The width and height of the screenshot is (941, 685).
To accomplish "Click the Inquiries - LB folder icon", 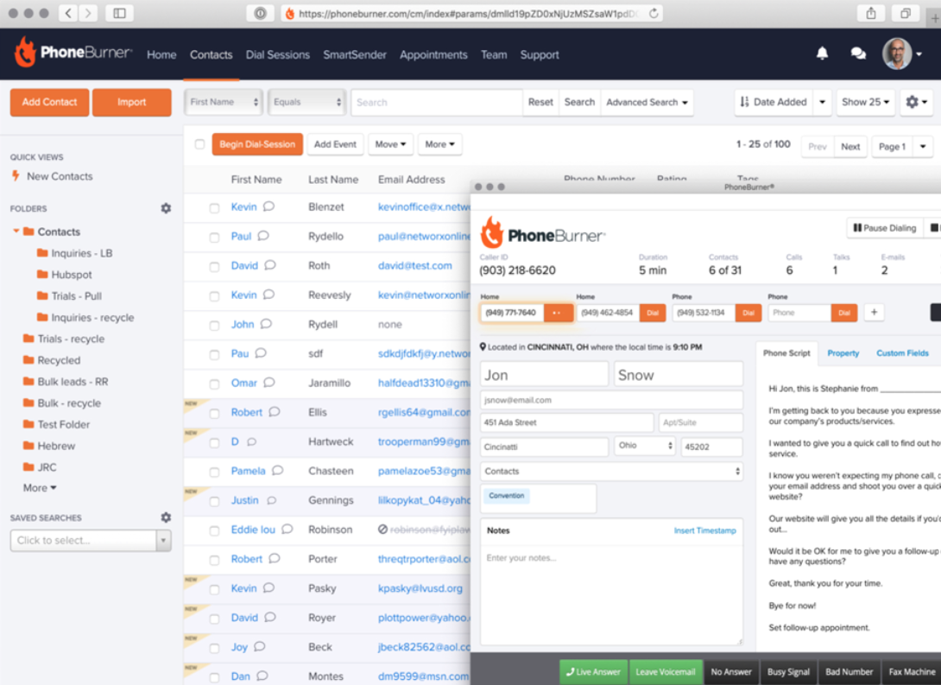I will coord(42,253).
